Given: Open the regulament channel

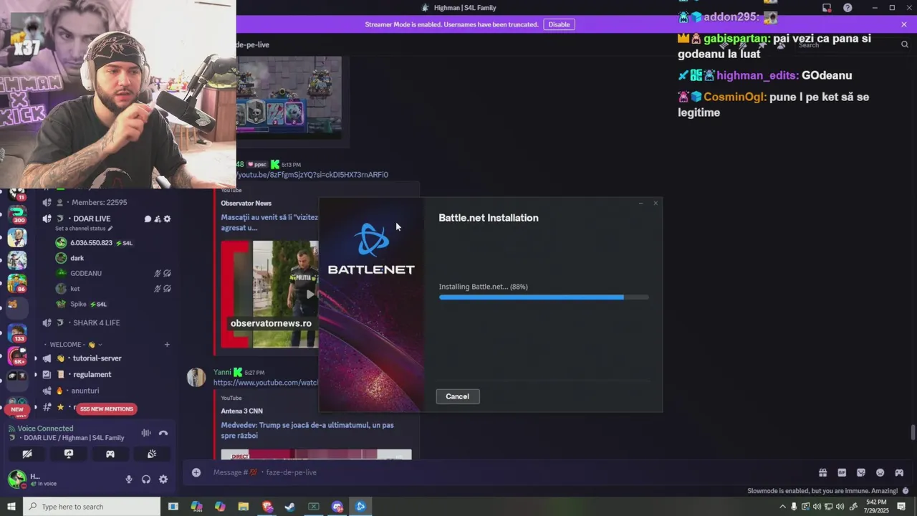Looking at the screenshot, I should (x=92, y=375).
